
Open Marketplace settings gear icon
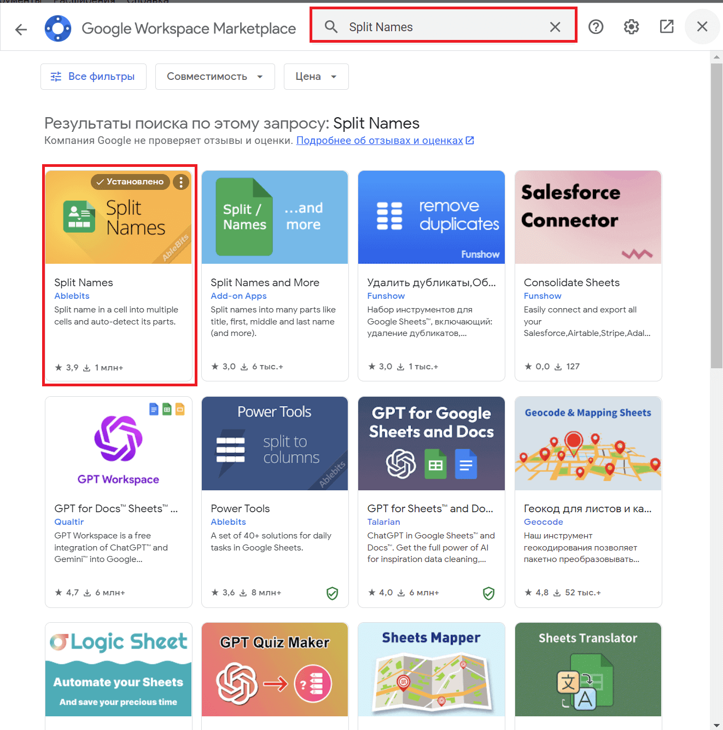coord(631,27)
